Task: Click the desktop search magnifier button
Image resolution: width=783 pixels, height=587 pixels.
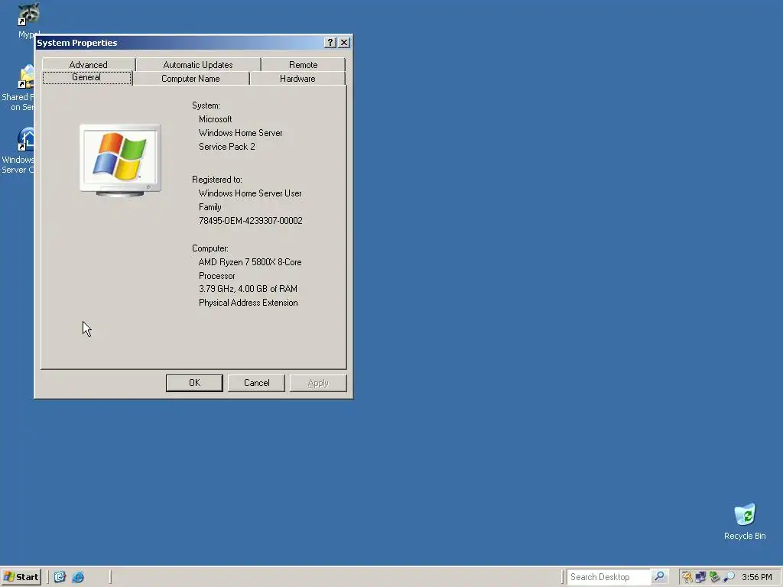Action: point(659,577)
